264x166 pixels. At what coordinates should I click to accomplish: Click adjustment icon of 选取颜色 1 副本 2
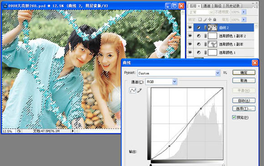pos(198,36)
